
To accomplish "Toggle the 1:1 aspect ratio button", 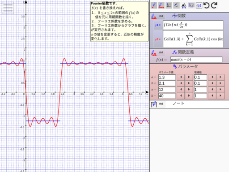I will click(x=199, y=5).
